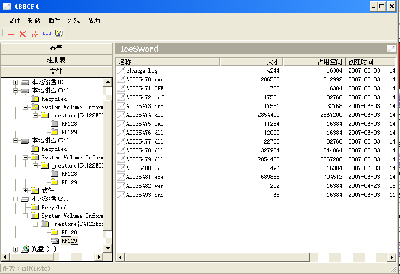Click the red minus toolbar icon
This screenshot has height=274, width=400.
point(11,34)
